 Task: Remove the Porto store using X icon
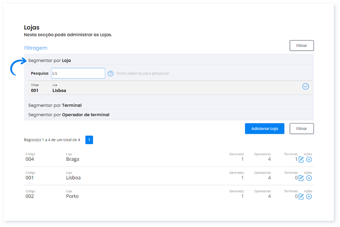pyautogui.click(x=309, y=196)
